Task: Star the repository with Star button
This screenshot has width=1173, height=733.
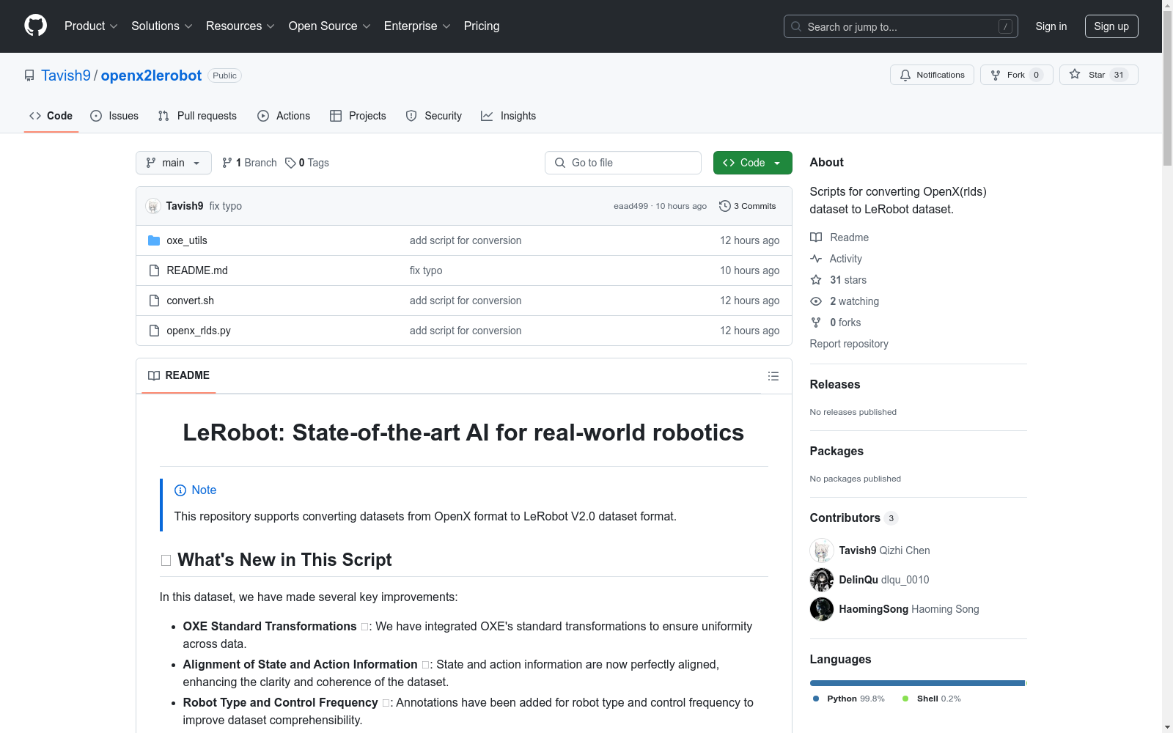Action: pyautogui.click(x=1098, y=75)
